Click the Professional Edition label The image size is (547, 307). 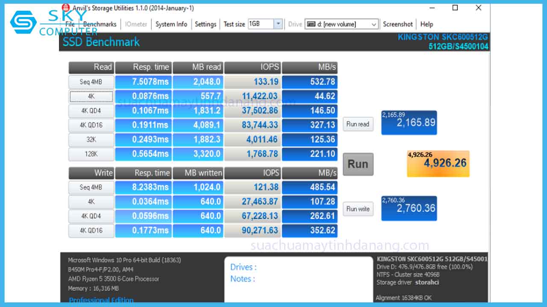click(101, 300)
